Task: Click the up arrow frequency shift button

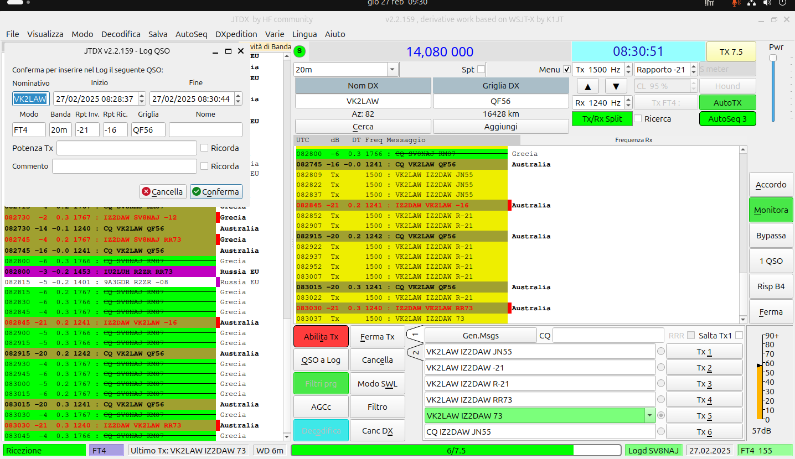Action: (x=588, y=86)
